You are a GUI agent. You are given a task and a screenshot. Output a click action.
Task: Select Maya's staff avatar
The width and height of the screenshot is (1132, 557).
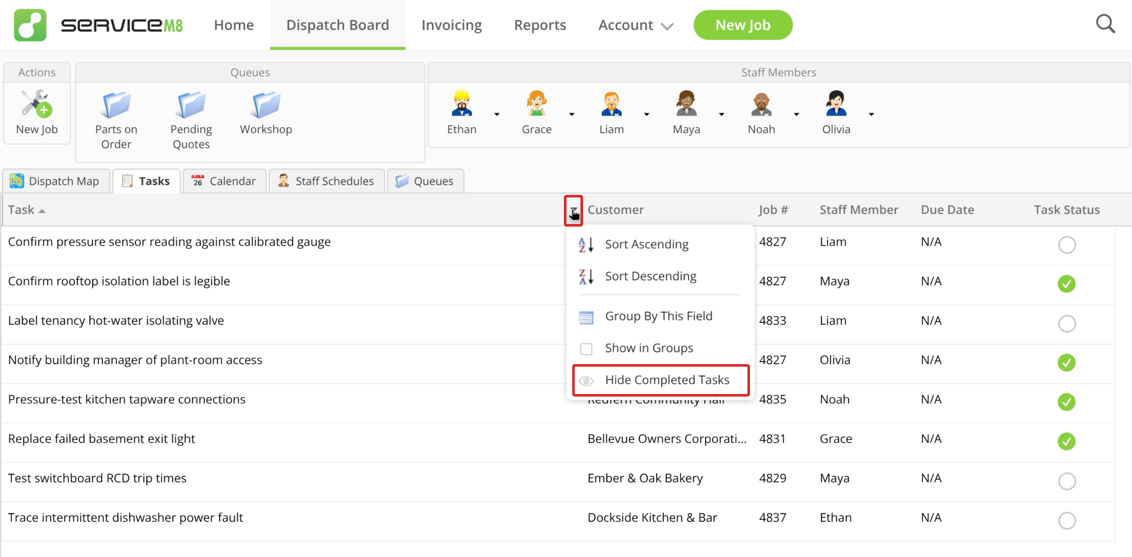pos(686,103)
